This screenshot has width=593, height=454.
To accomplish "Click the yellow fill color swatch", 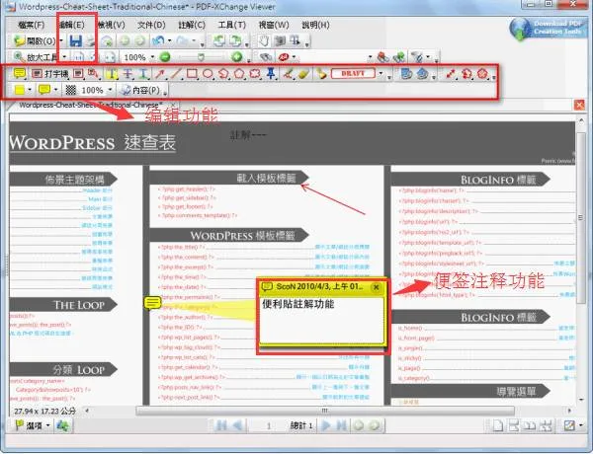I will (20, 90).
